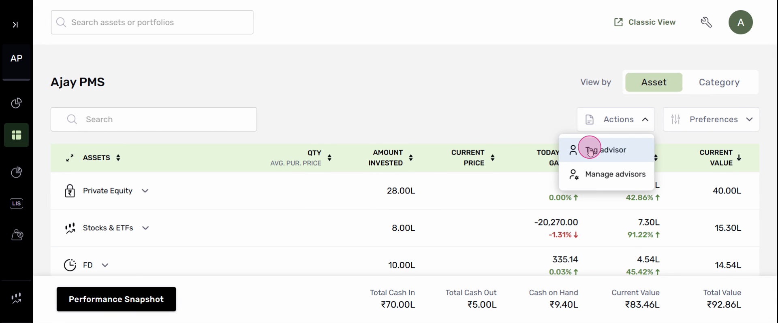The width and height of the screenshot is (778, 323).
Task: Open the Performance Snapshot button
Action: (x=116, y=299)
